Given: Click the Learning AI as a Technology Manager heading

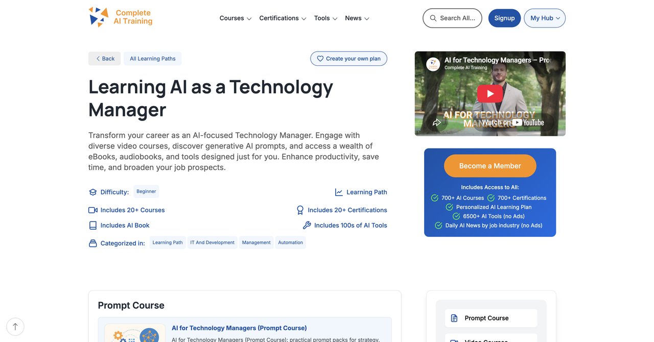Looking at the screenshot, I should coord(211,98).
